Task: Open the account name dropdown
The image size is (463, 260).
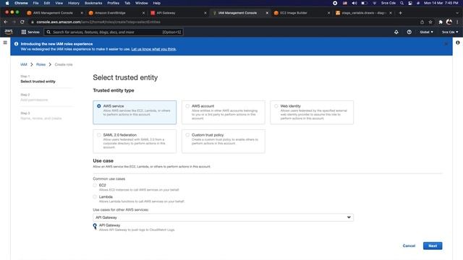Action: (x=450, y=32)
